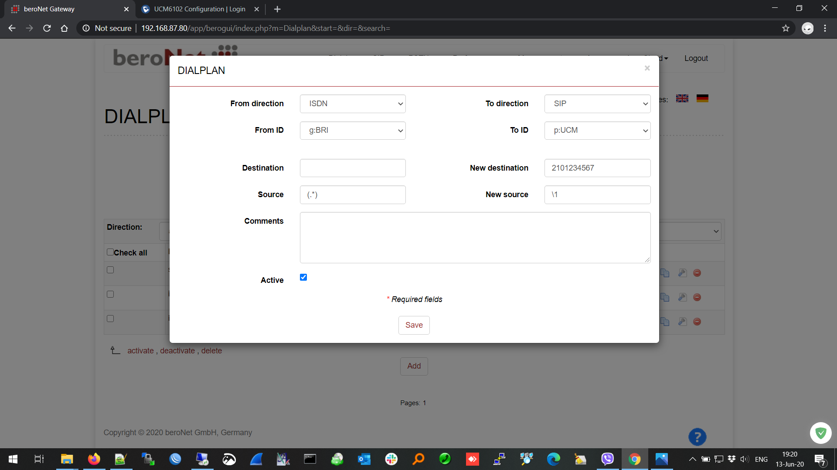
Task: Tick the first dialplan row checkbox
Action: click(110, 270)
